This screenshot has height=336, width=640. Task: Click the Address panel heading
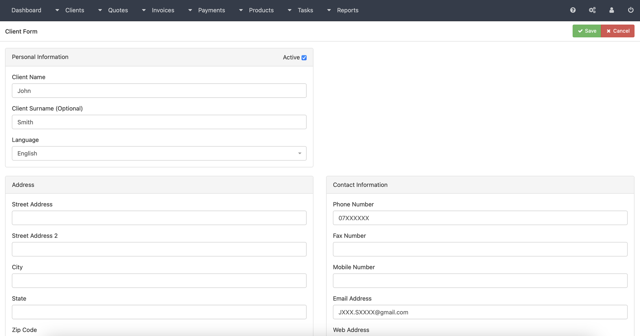[23, 185]
